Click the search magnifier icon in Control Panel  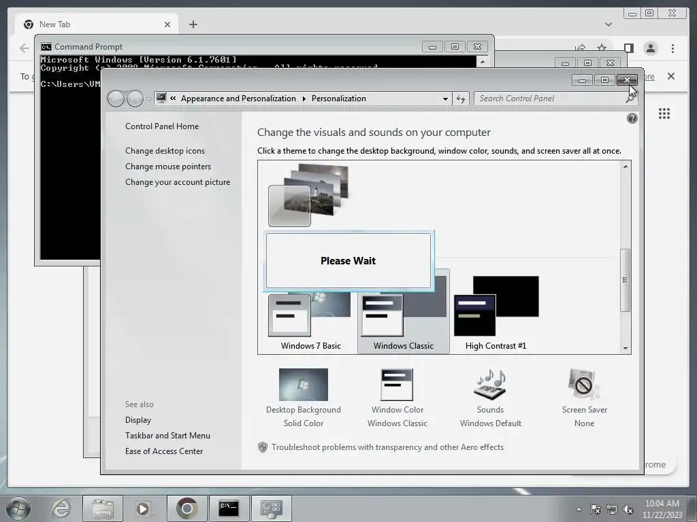pos(630,99)
